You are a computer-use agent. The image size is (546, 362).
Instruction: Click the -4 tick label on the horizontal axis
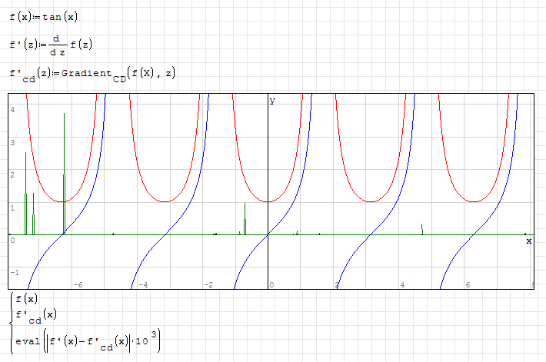tap(142, 285)
